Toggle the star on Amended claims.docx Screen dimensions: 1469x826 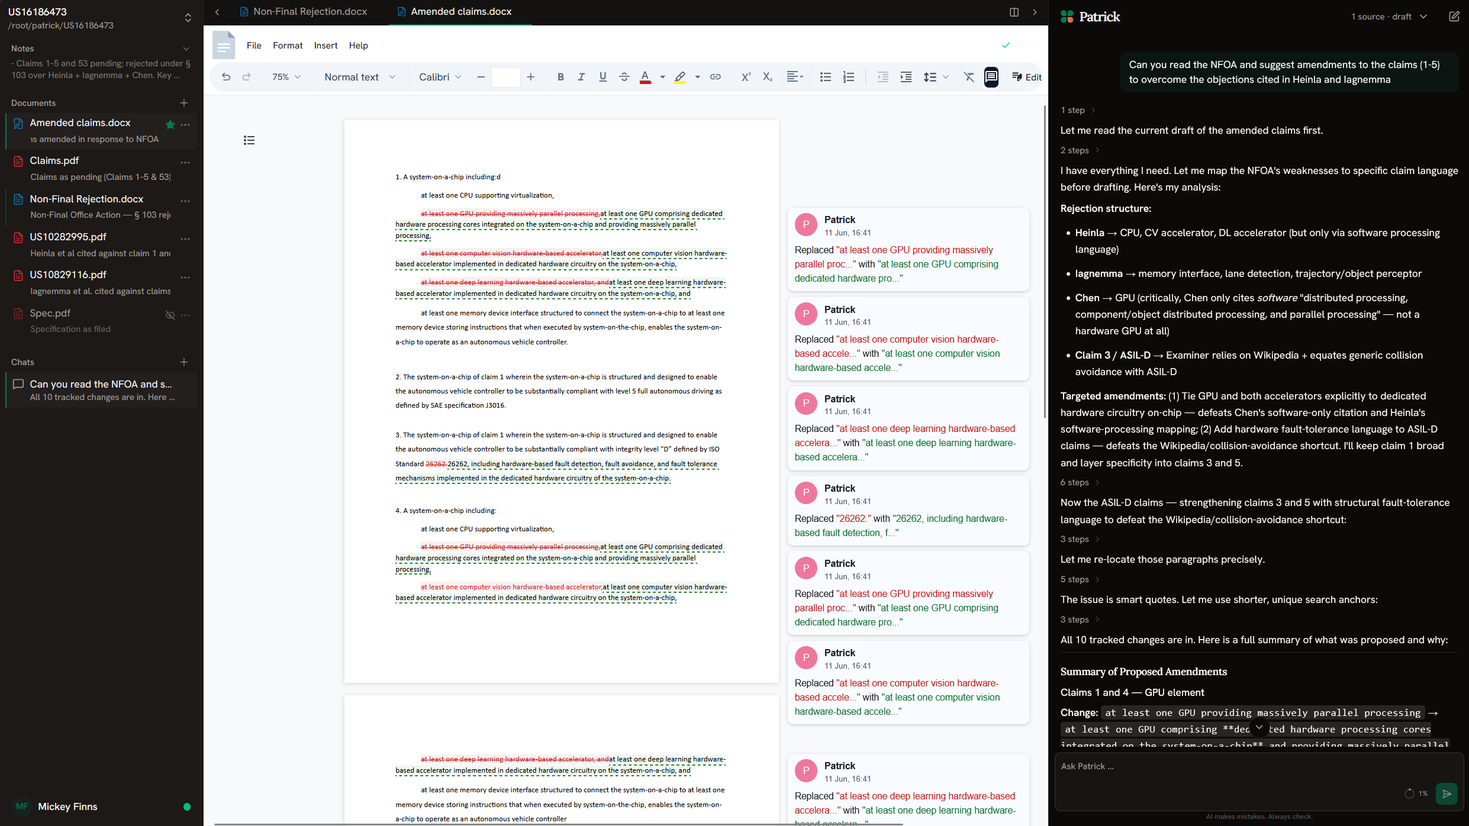[170, 124]
